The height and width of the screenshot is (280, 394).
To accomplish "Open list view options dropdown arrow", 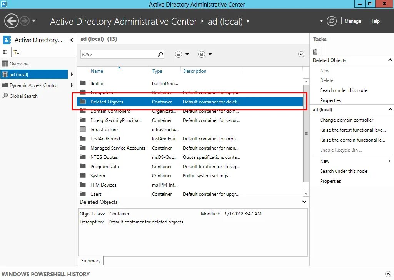I will coord(187,54).
